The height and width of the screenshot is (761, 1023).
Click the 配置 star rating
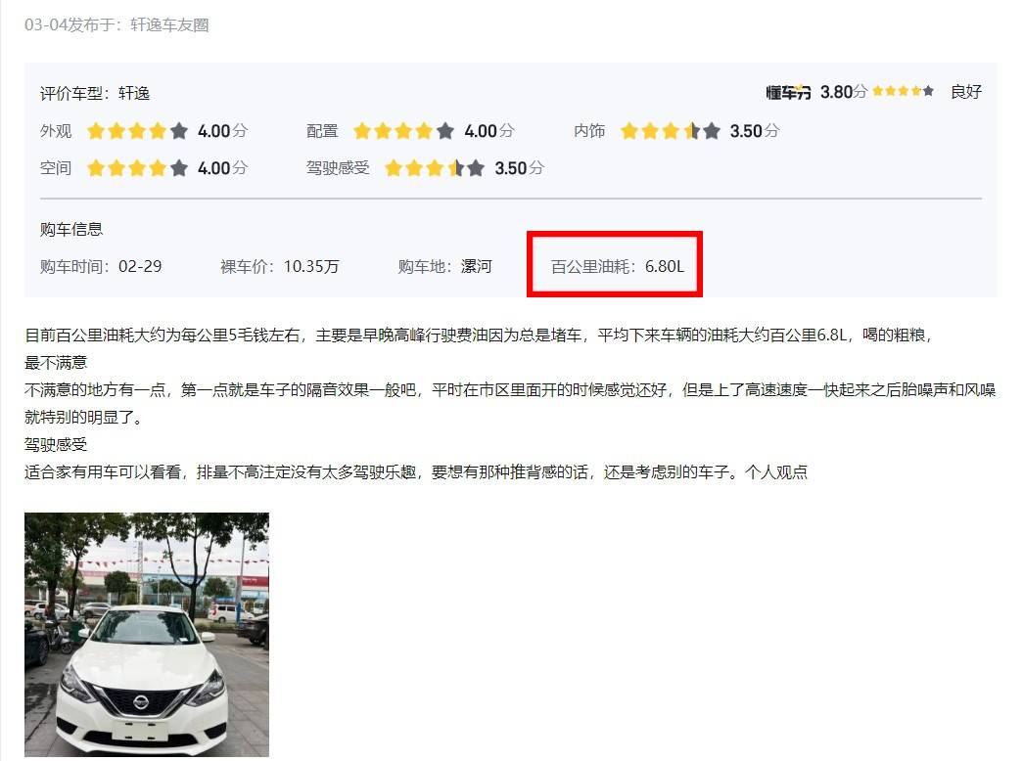[x=404, y=131]
